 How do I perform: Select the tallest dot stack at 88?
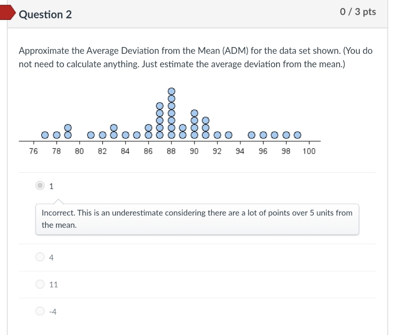tap(171, 113)
